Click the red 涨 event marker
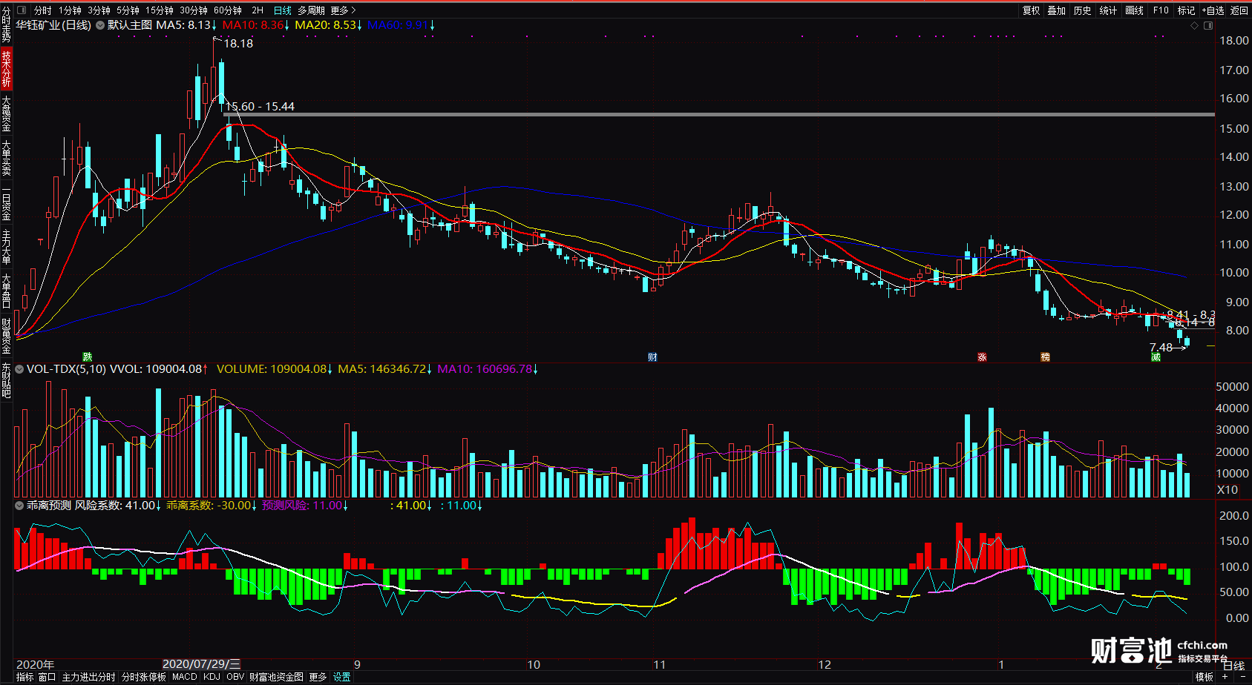 (x=982, y=357)
